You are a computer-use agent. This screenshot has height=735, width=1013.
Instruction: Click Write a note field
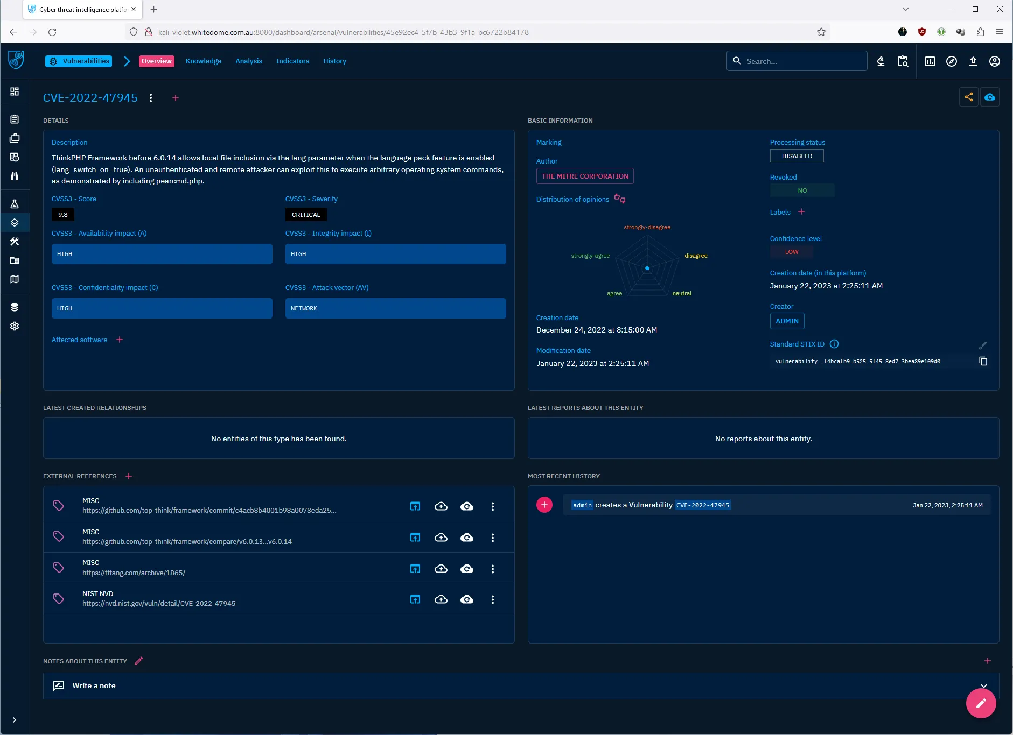(521, 685)
